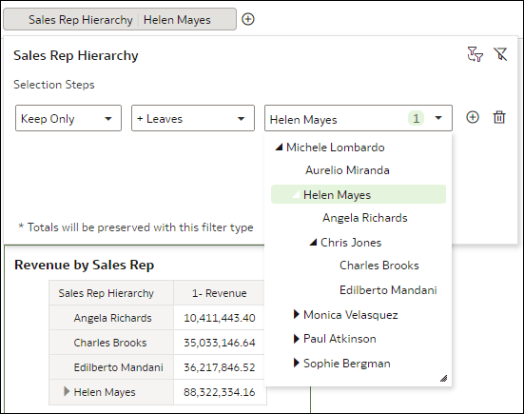The height and width of the screenshot is (414, 524).
Task: Expand the Sophie Bergman node
Action: [x=296, y=363]
